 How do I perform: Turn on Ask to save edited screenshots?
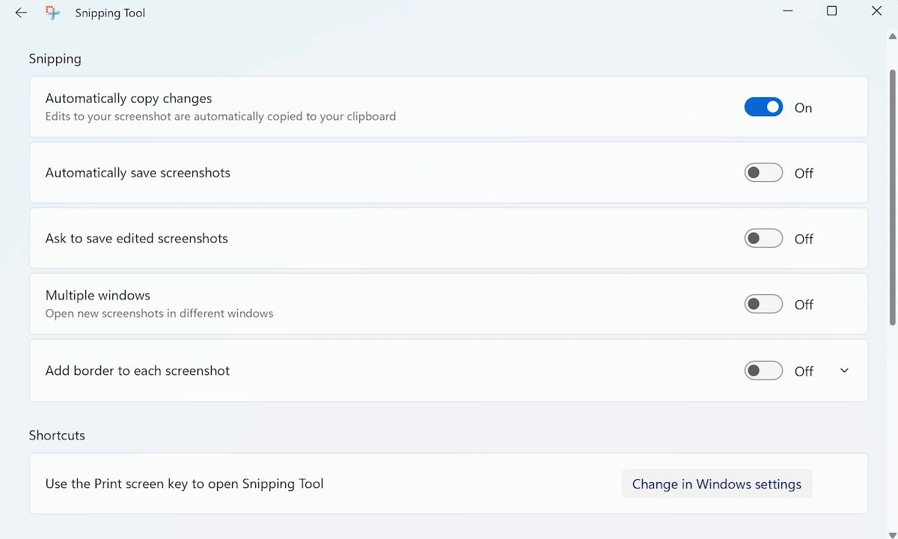(763, 238)
